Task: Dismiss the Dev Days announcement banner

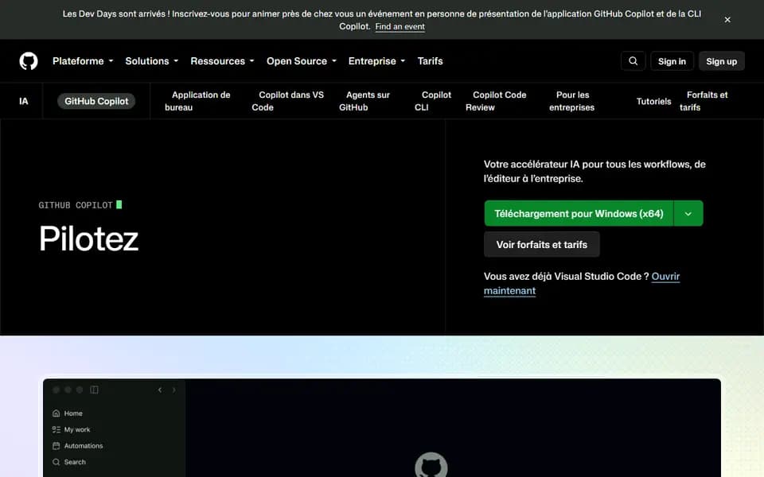Action: (727, 20)
